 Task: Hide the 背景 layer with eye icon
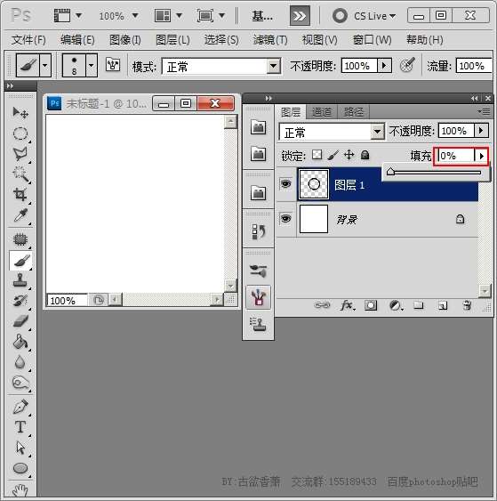click(285, 219)
